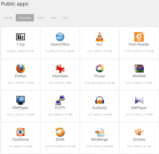Screen dimensions: 159x154
Task: Click XnView details '2.35 | 13/03/16 | 17.1 MB'
Action: point(139,146)
